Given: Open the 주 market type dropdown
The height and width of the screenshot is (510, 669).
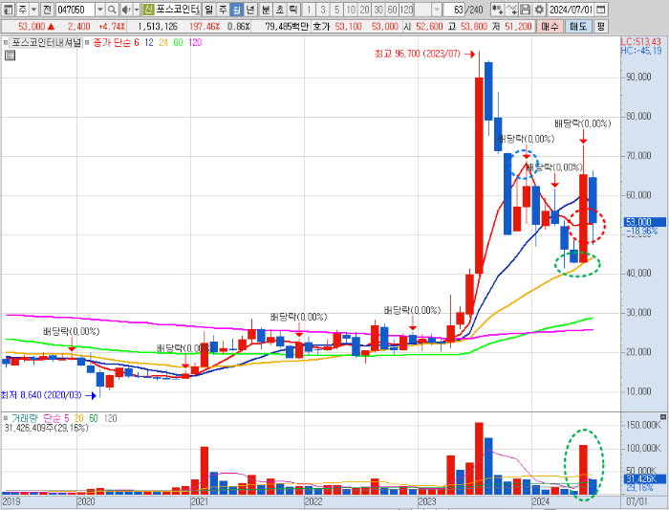Looking at the screenshot, I should coord(34,9).
